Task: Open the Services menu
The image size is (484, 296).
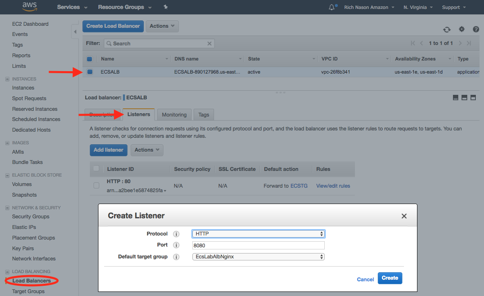Action: click(72, 7)
